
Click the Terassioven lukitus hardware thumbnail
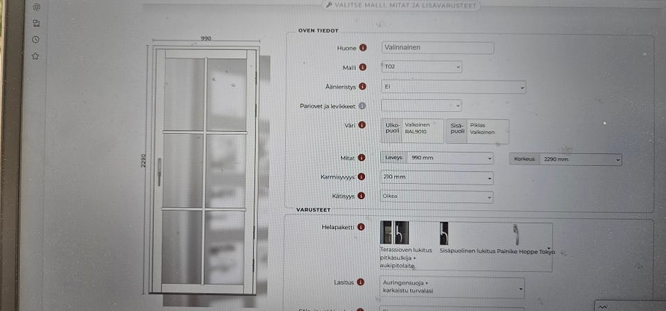tap(395, 233)
